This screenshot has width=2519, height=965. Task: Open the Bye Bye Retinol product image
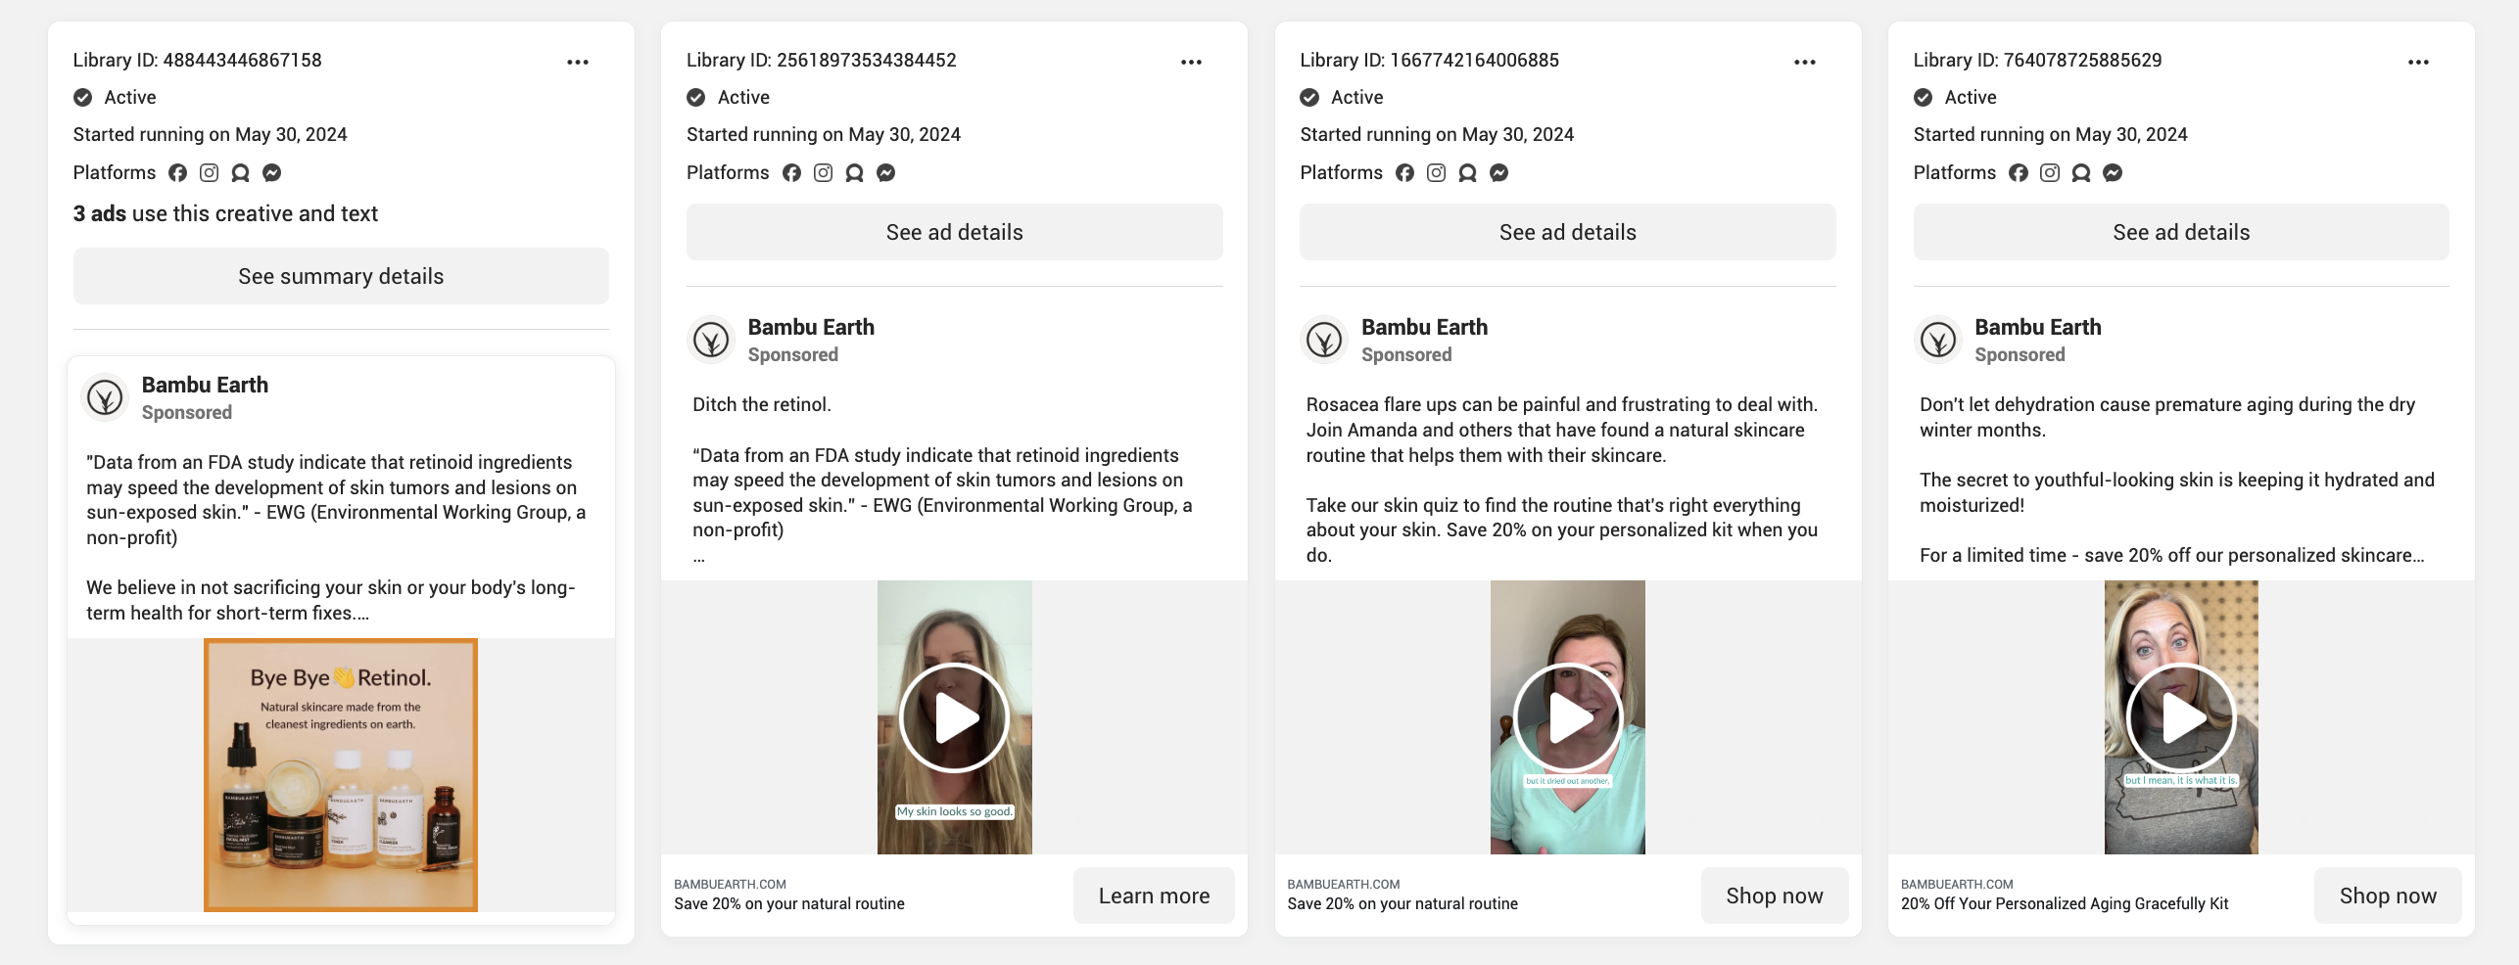341,775
